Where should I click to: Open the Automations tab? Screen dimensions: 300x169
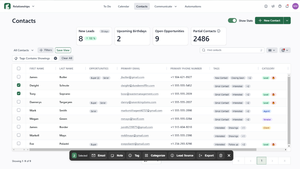193,6
